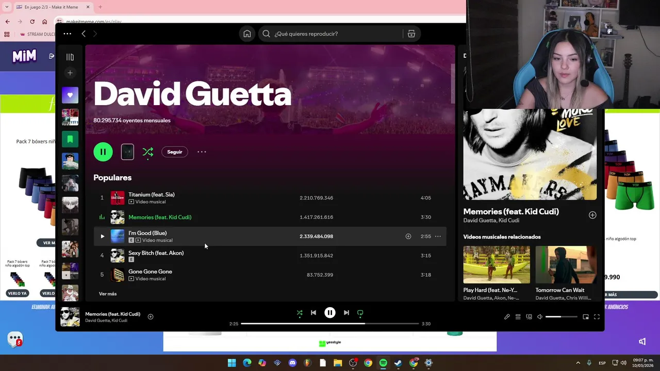This screenshot has width=660, height=371.
Task: Click the Spotify search field
Action: coord(330,33)
